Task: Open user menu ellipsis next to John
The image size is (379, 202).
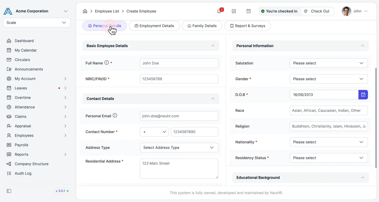Action: (366, 11)
